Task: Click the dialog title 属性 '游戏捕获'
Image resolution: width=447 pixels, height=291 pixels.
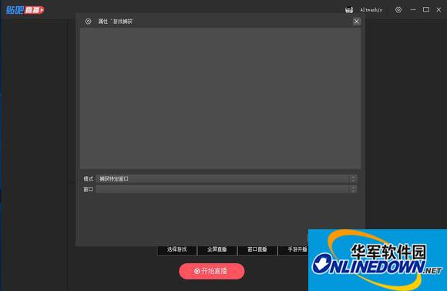Action: coord(116,22)
